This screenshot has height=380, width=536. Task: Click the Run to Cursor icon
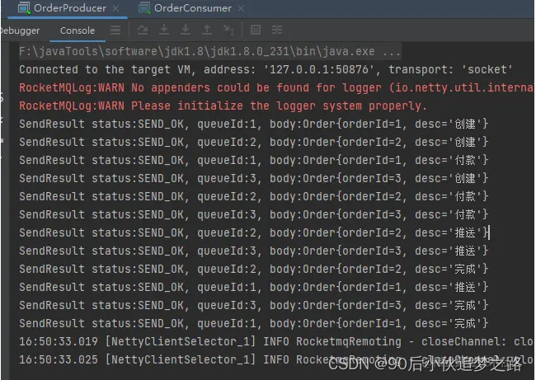click(228, 30)
